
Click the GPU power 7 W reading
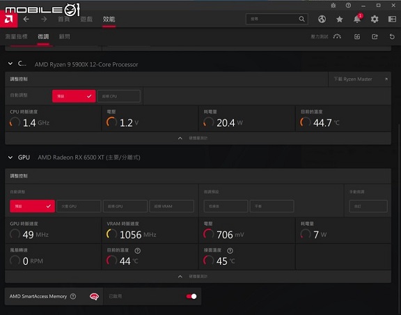[320, 235]
